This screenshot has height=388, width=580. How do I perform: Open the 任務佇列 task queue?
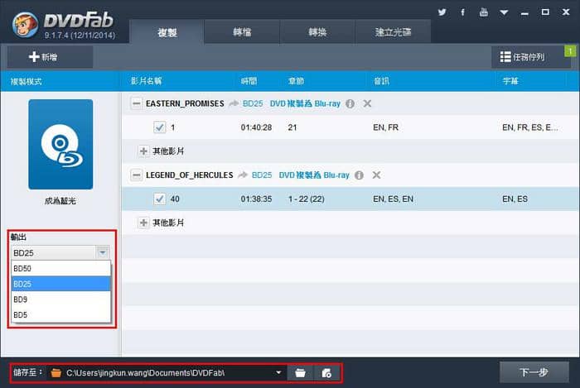531,57
